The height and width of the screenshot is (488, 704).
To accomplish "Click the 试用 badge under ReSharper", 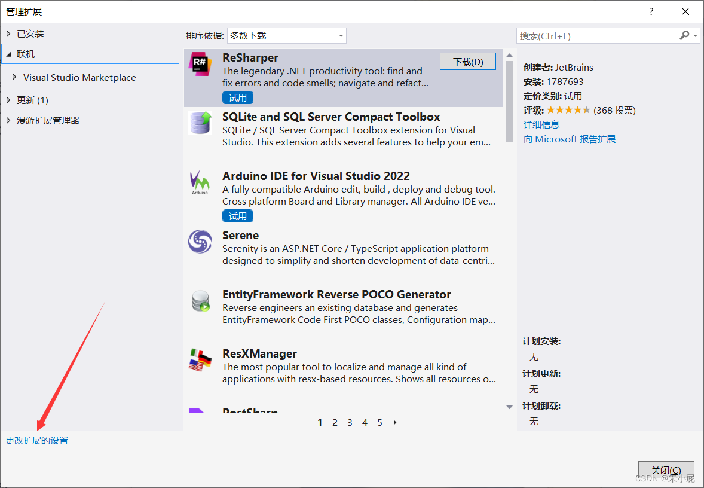I will [x=237, y=97].
